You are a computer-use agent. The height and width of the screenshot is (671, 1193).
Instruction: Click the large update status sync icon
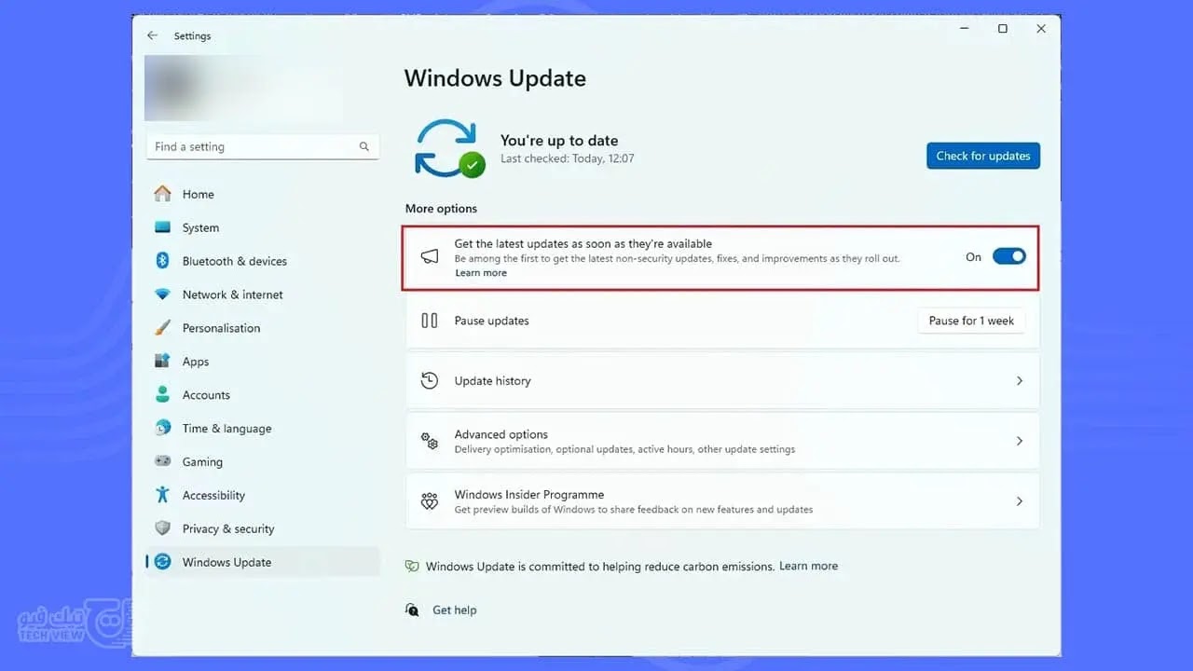tap(450, 148)
